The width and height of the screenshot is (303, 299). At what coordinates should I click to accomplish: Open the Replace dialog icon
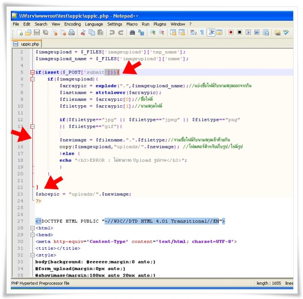(141, 32)
